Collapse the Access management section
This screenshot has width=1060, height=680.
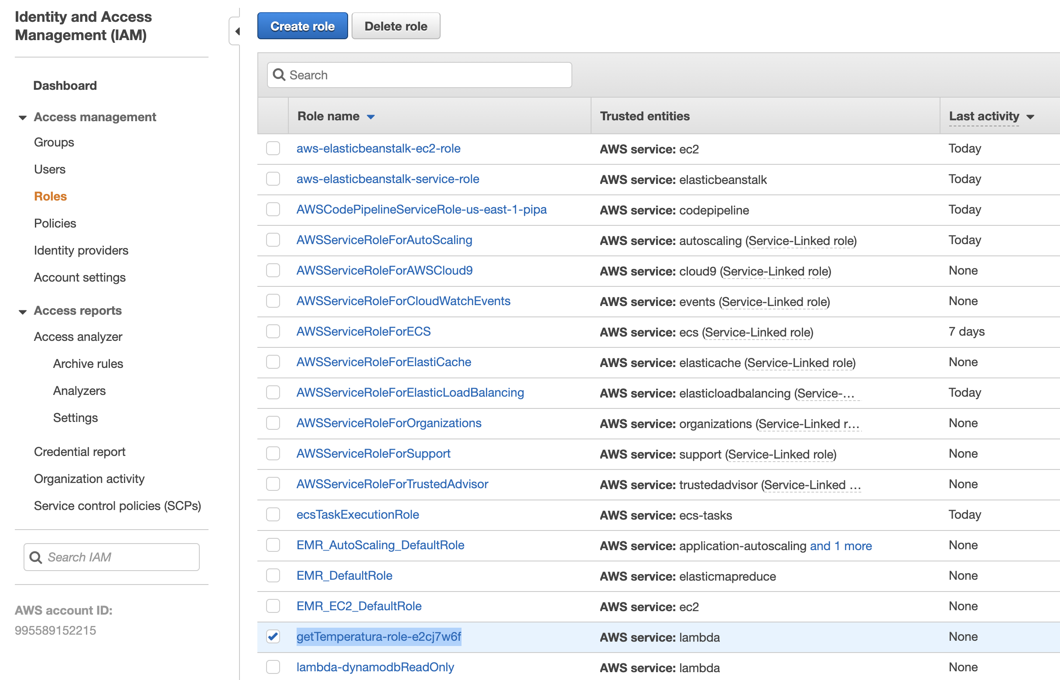point(23,117)
